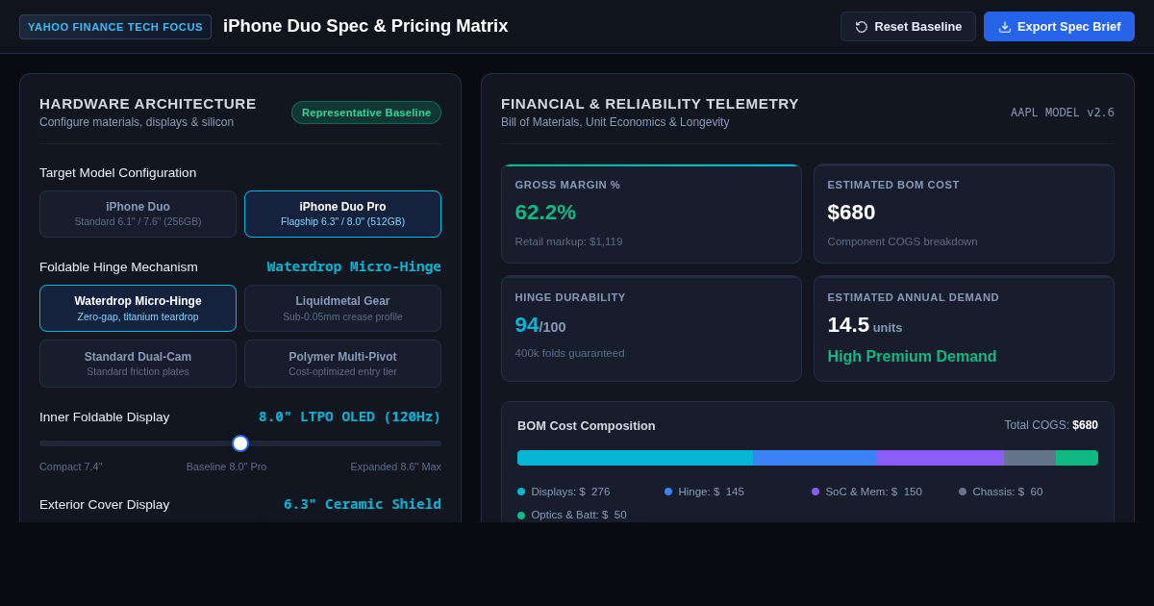Click the Inner Foldable Display slider thumb
This screenshot has width=1154, height=606.
point(240,443)
